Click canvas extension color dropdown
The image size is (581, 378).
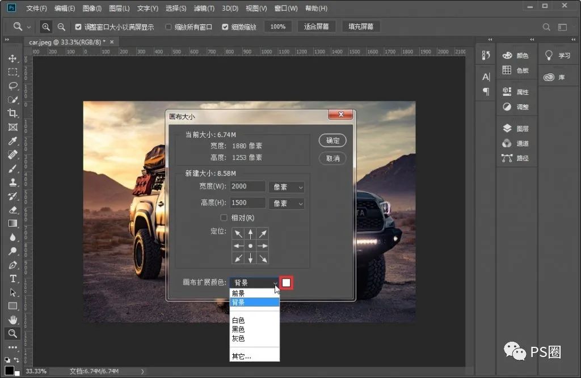pyautogui.click(x=254, y=283)
